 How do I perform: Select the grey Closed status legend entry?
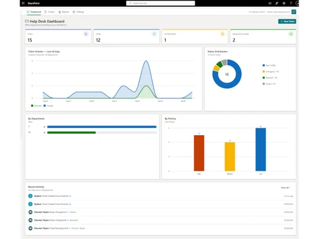click(269, 84)
